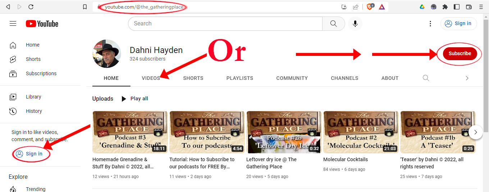Open the PLAYLISTS tab
Screen dimensions: 489x192
point(240,78)
